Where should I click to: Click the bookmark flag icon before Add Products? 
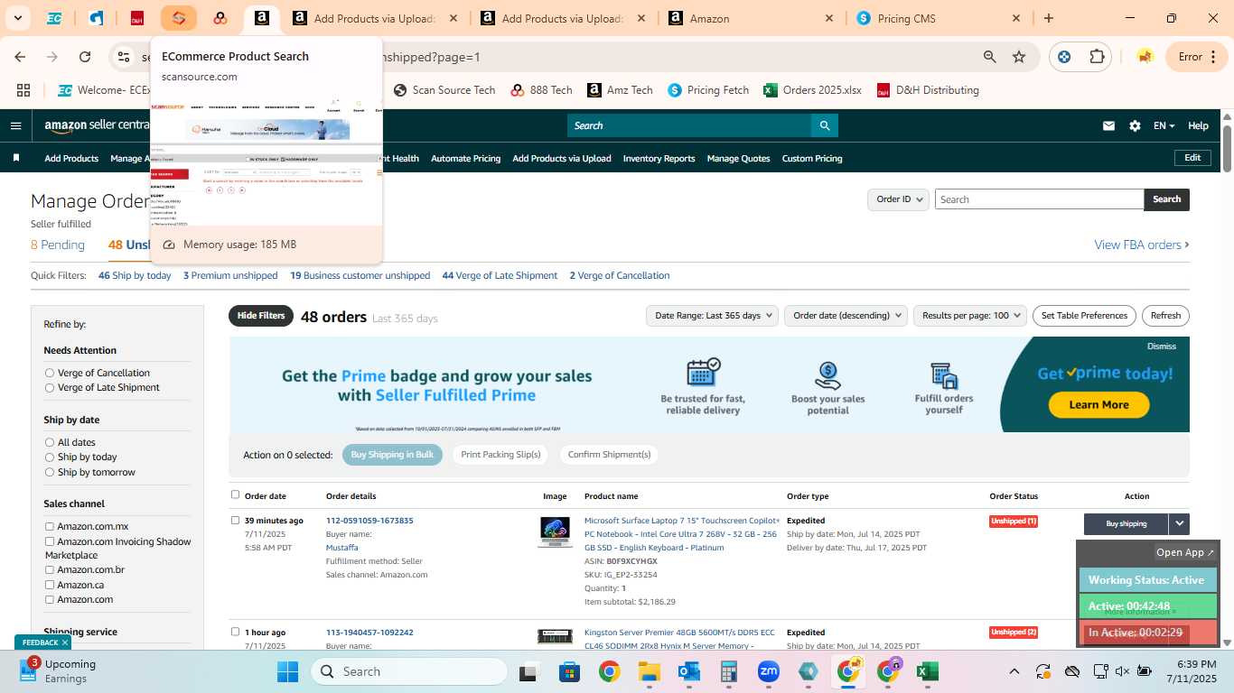click(x=16, y=158)
